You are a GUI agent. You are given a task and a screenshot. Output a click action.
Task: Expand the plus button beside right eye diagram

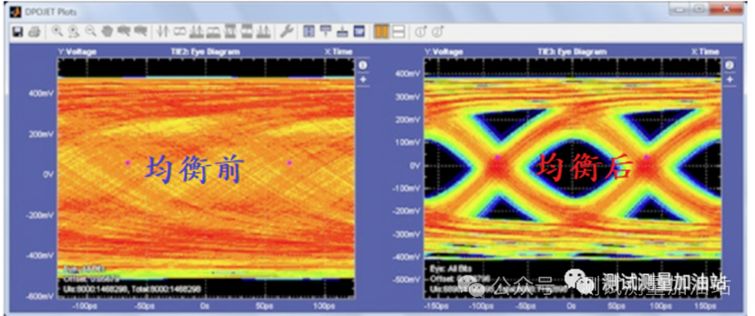pos(730,79)
